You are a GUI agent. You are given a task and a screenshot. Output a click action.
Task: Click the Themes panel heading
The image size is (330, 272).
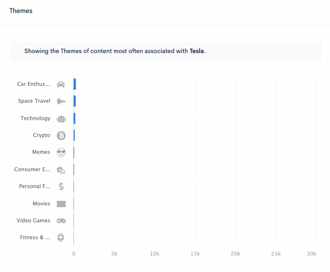[21, 11]
